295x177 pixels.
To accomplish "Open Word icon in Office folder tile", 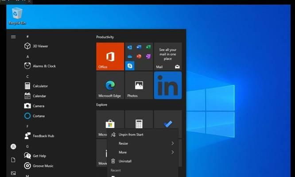I will point(139,47).
